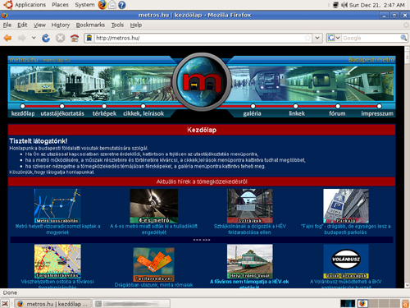Open the galéria navigation link
The height and width of the screenshot is (308, 410).
click(x=252, y=113)
